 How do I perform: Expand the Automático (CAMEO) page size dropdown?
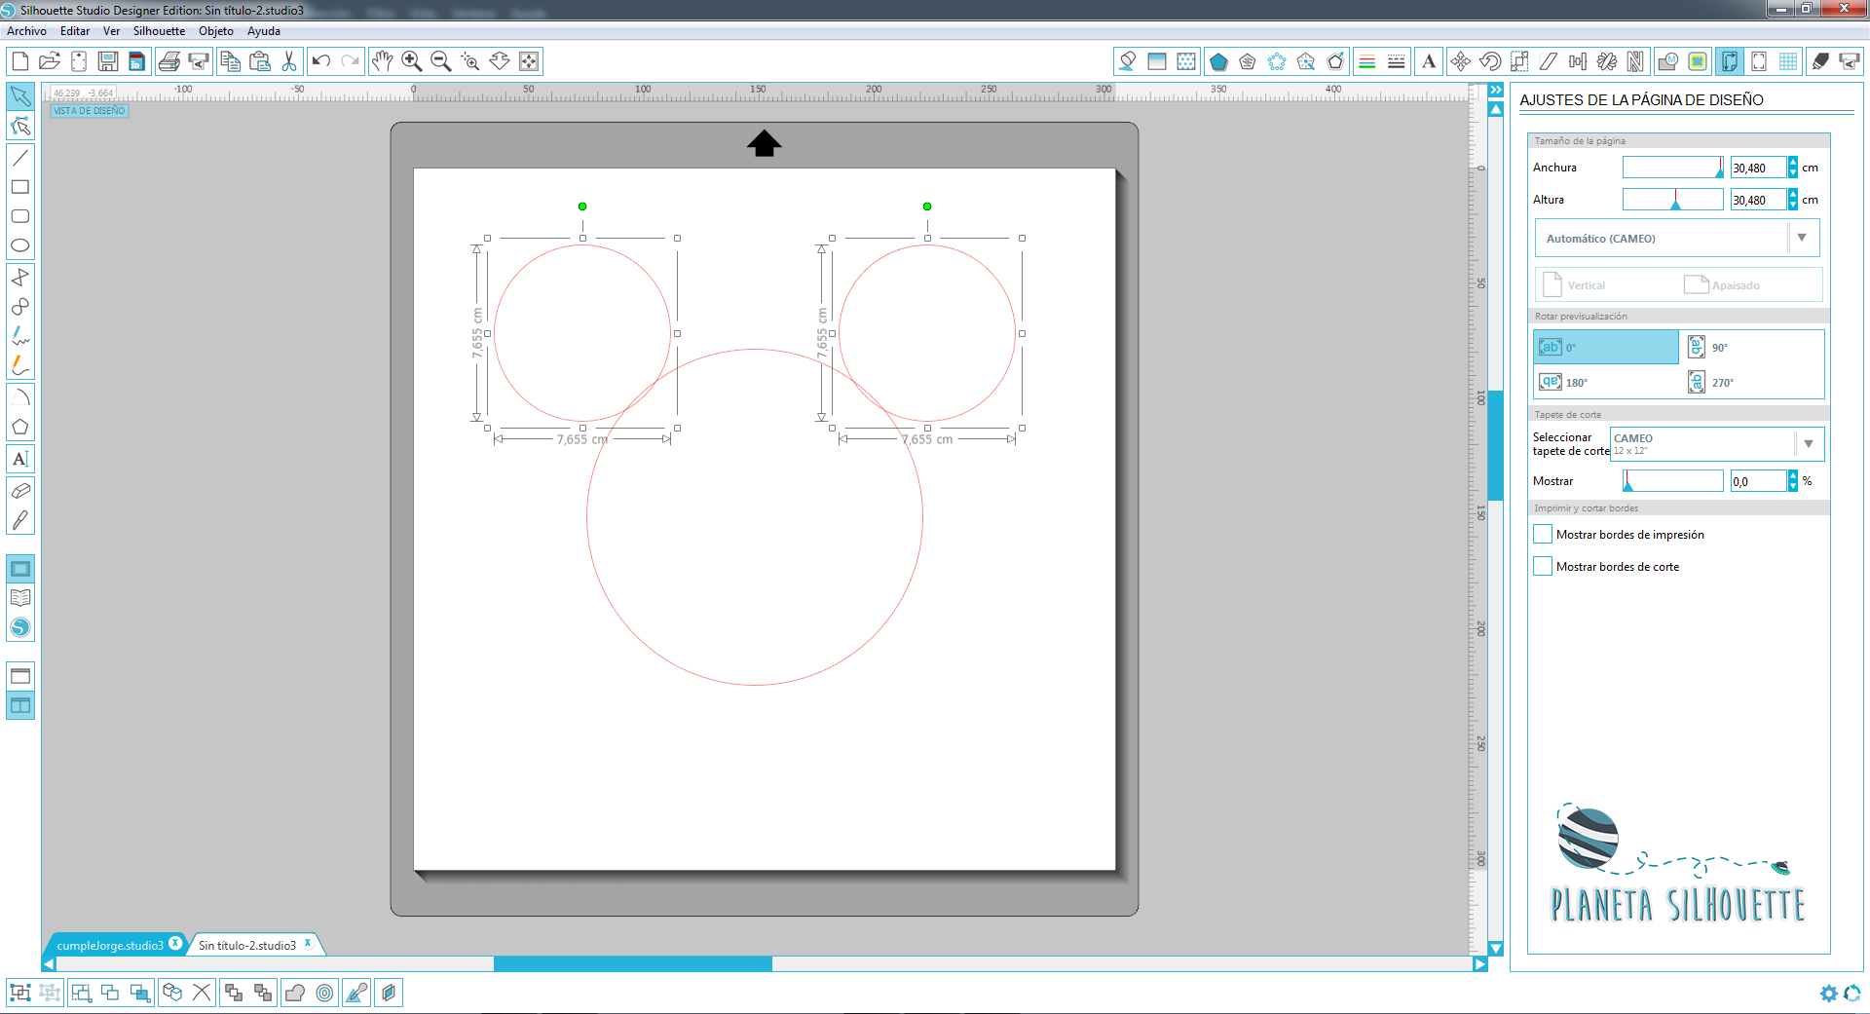coord(1802,238)
